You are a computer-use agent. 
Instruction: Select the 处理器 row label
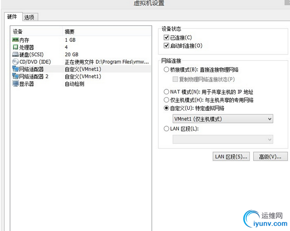27,47
